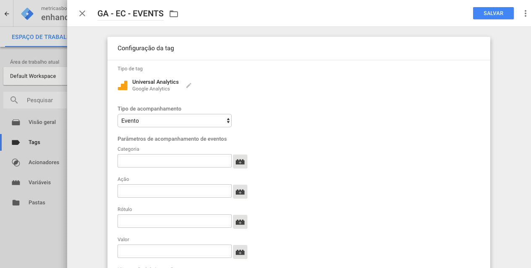Click the back arrow at top left
The width and height of the screenshot is (531, 268).
click(x=7, y=13)
